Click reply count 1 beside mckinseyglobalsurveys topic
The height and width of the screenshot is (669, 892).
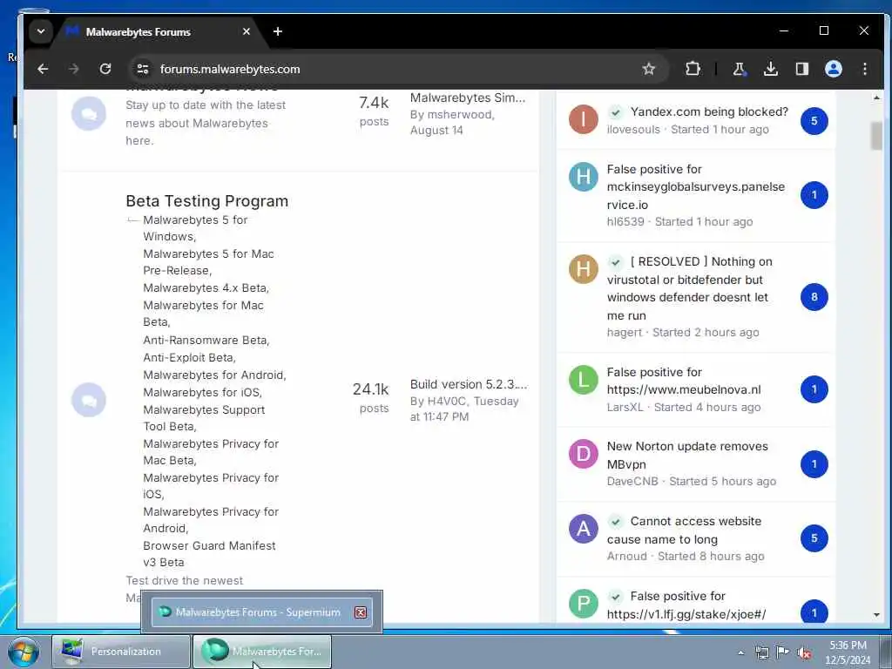(814, 195)
